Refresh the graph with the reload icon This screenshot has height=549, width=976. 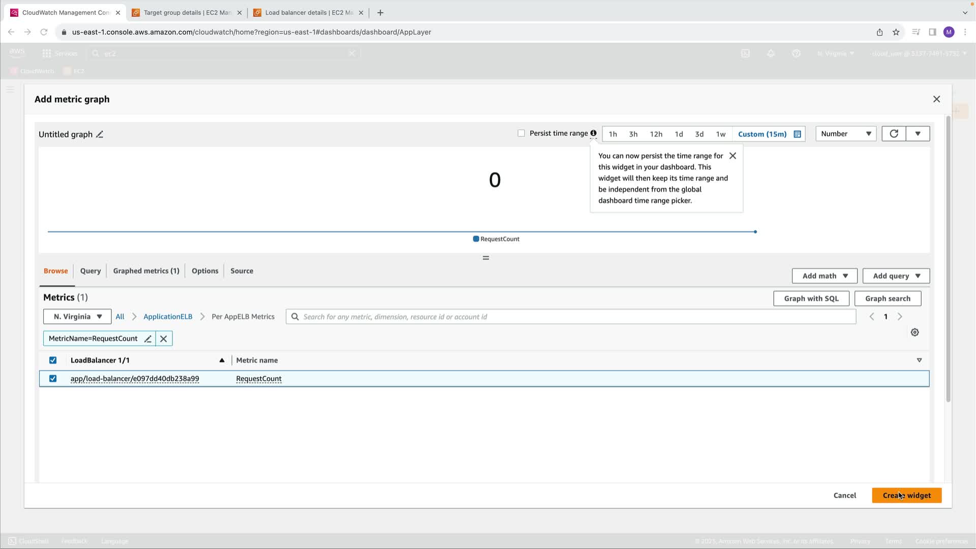coord(894,134)
